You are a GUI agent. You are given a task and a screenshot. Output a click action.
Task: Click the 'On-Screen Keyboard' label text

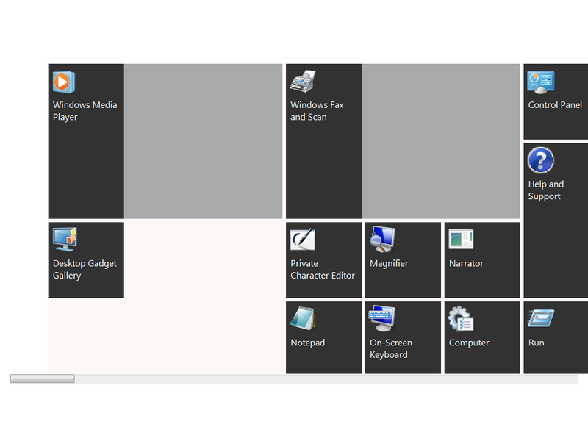pyautogui.click(x=391, y=348)
